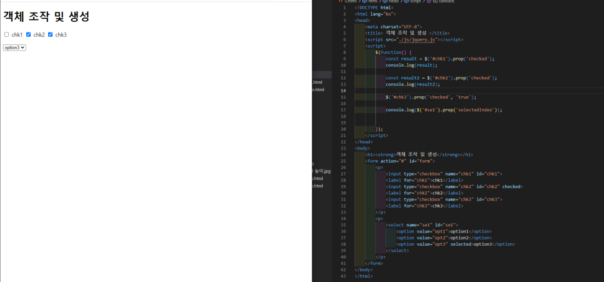Screen dimensions: 604x282
Task: Click the chk3 label text on the page
Action: [x=61, y=34]
